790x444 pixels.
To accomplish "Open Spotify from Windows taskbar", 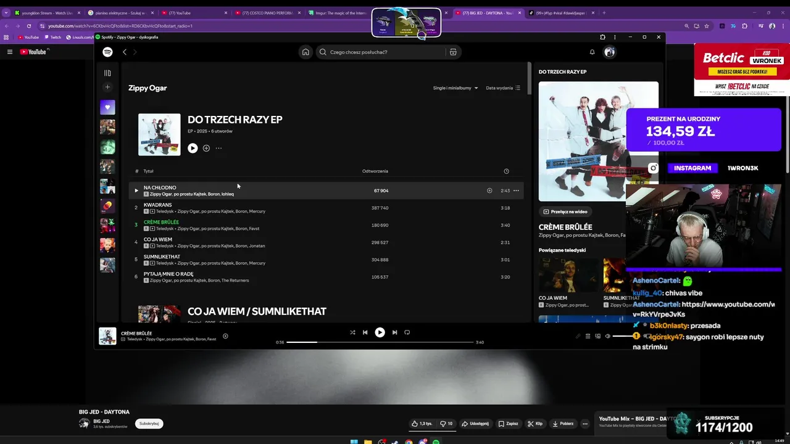I will tap(436, 442).
